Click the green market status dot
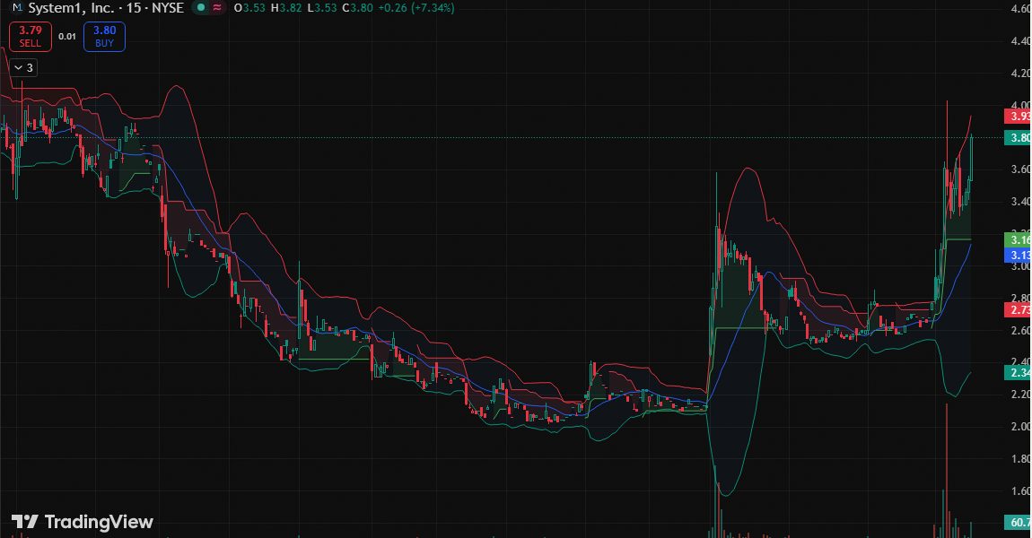 201,8
